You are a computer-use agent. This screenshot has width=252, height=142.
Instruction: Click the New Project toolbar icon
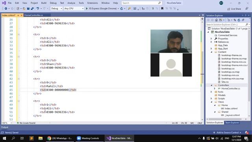tap(18, 9)
